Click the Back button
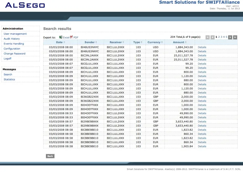This screenshot has width=243, height=172. click(x=50, y=156)
